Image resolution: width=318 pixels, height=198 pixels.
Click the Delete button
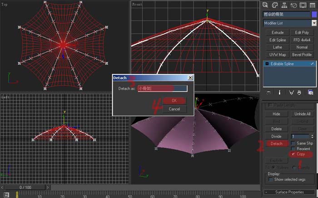pyautogui.click(x=276, y=129)
